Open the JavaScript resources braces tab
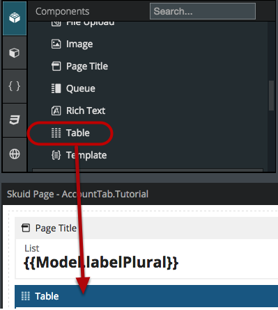The height and width of the screenshot is (310, 278). tap(15, 86)
